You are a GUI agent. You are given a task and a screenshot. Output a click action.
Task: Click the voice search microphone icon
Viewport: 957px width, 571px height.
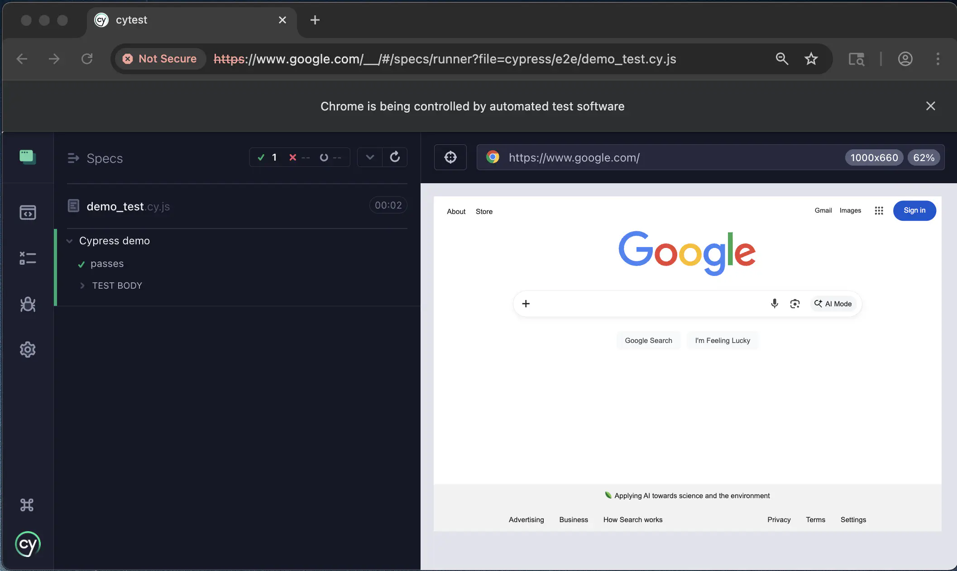point(775,304)
